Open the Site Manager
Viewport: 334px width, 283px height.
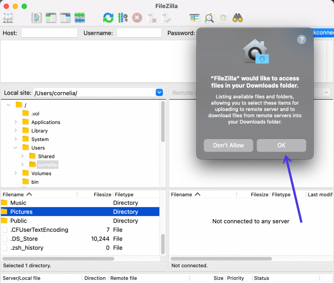[8, 18]
